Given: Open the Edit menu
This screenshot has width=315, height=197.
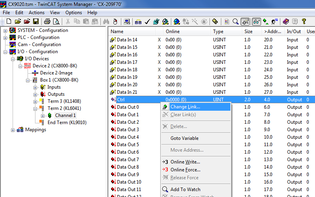Looking at the screenshot, I should tap(19, 13).
